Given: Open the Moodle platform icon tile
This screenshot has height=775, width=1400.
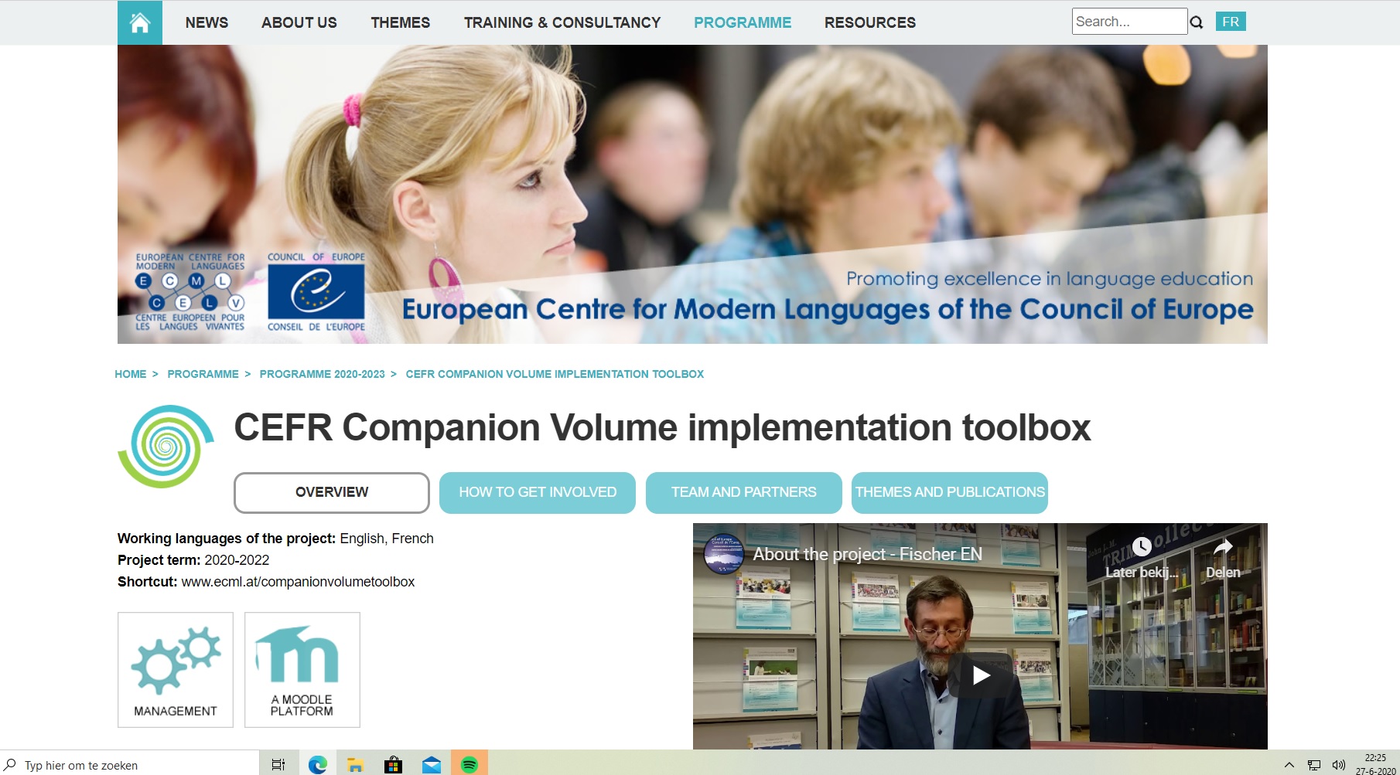Looking at the screenshot, I should (x=302, y=669).
